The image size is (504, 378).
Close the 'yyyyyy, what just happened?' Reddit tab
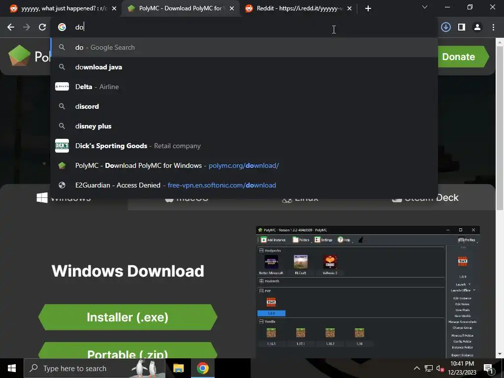click(114, 9)
